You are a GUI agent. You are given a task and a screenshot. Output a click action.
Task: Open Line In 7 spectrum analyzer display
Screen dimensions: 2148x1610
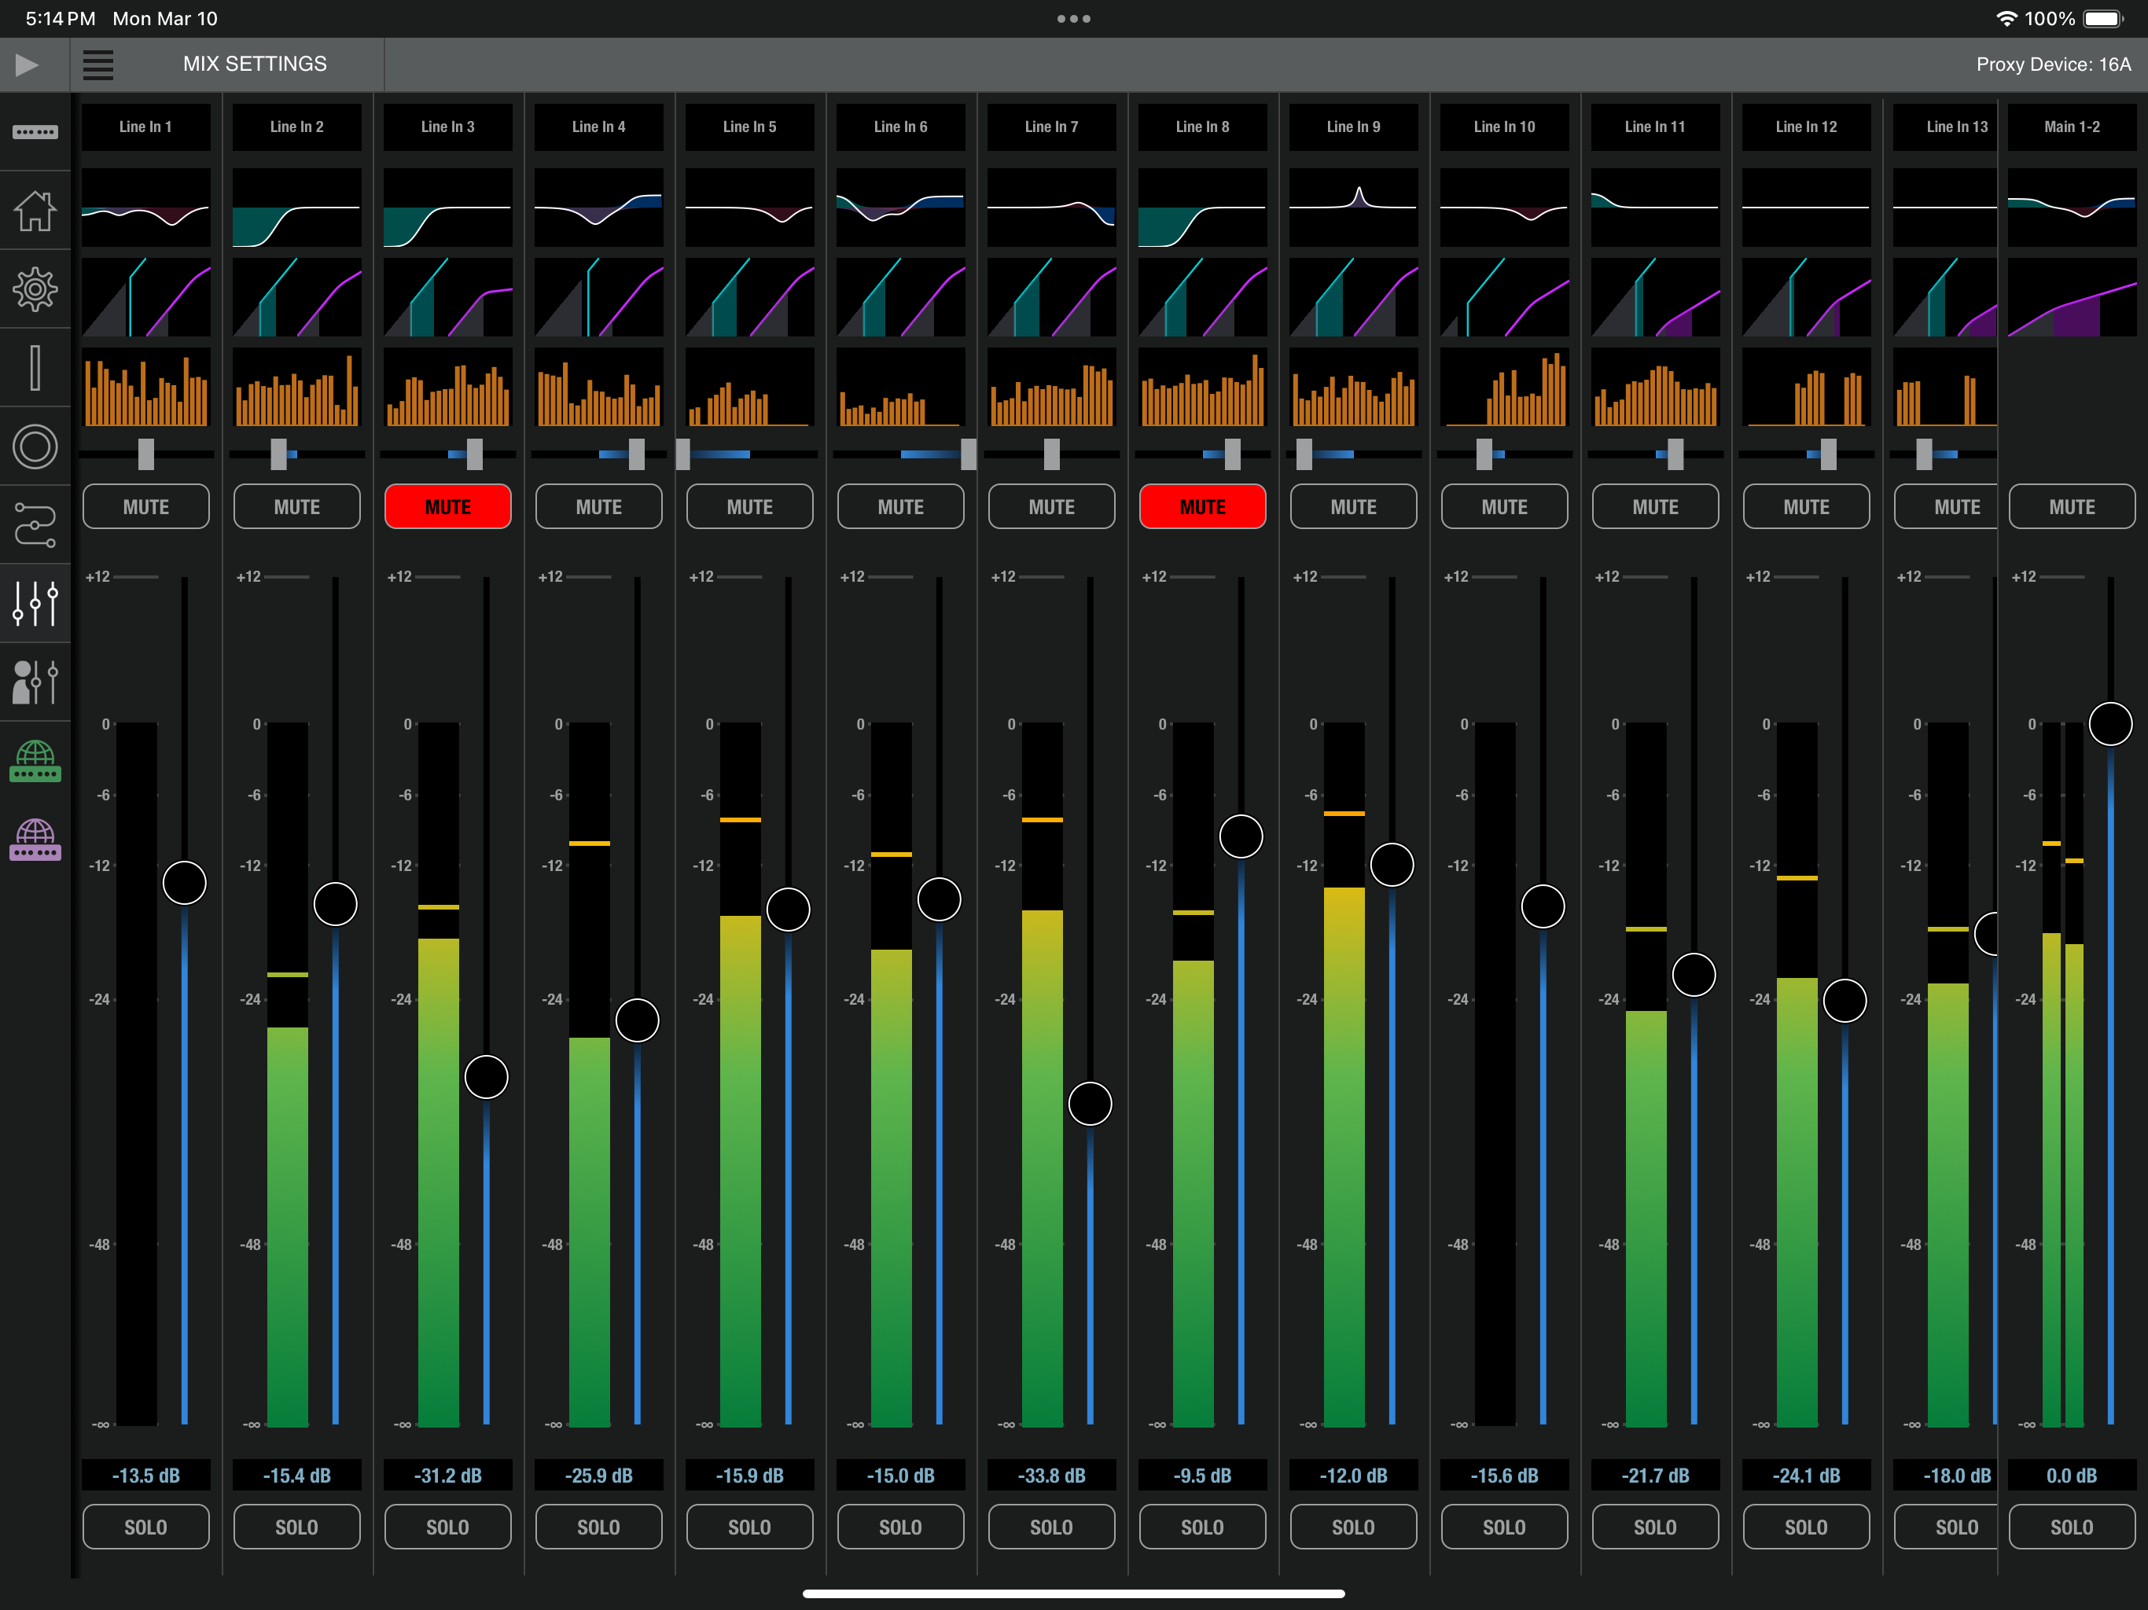point(1052,388)
